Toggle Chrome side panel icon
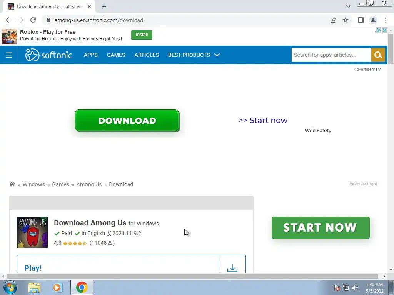The height and width of the screenshot is (295, 394). 361,20
